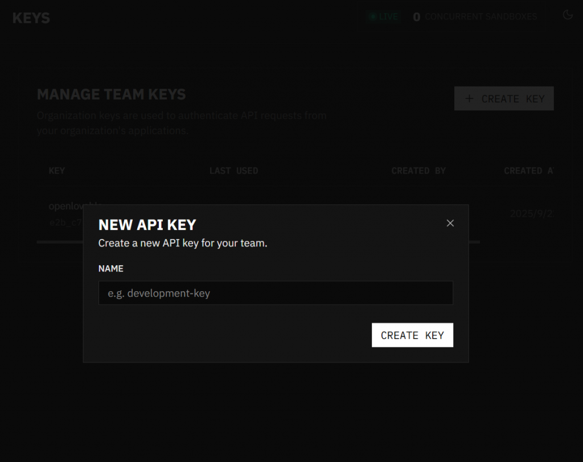Click the dimmed Create Key button behind dialog

[504, 98]
